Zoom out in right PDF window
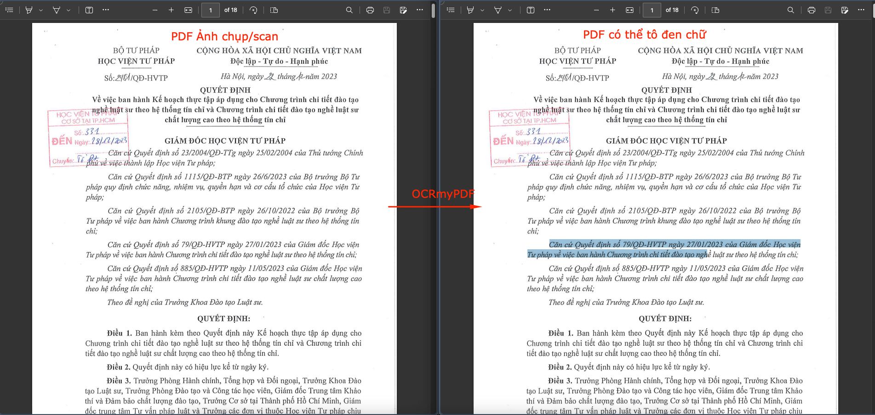 596,10
